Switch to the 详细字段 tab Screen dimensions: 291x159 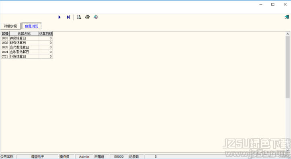[x=10, y=26]
